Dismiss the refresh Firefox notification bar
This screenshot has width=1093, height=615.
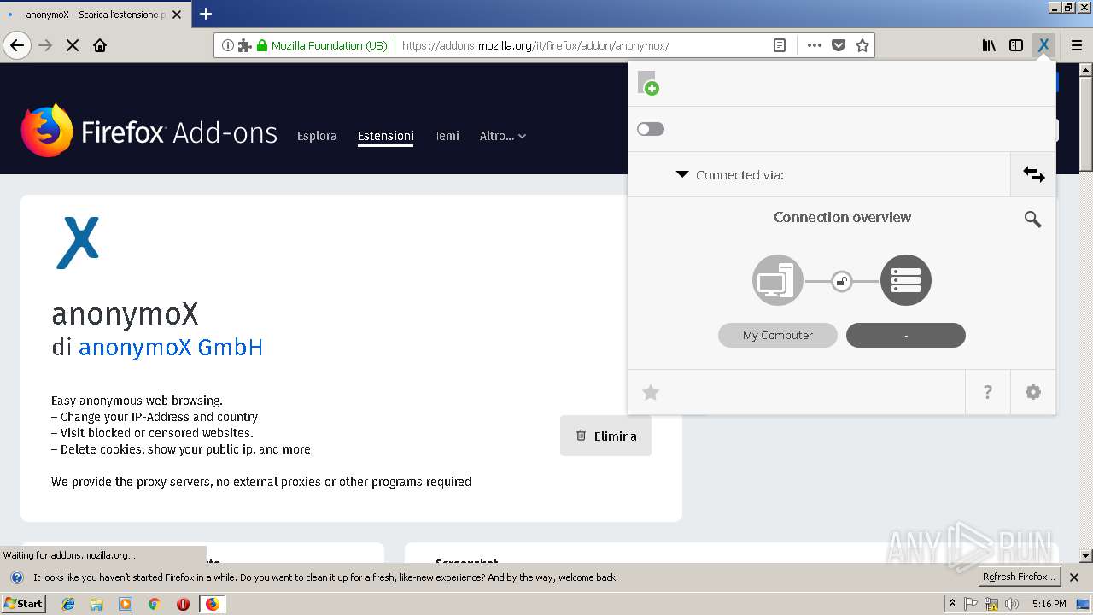coord(1074,577)
